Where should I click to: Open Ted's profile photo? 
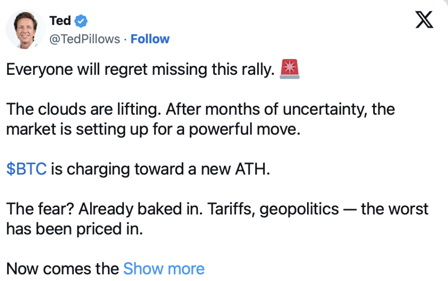25,29
